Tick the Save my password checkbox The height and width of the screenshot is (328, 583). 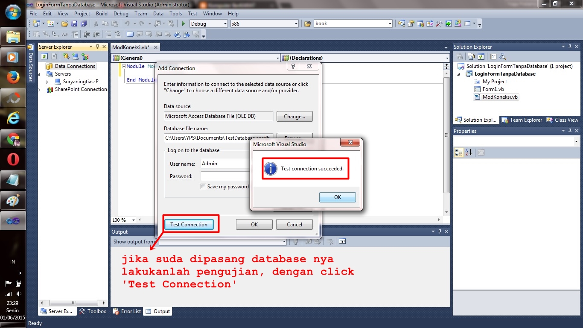203,187
